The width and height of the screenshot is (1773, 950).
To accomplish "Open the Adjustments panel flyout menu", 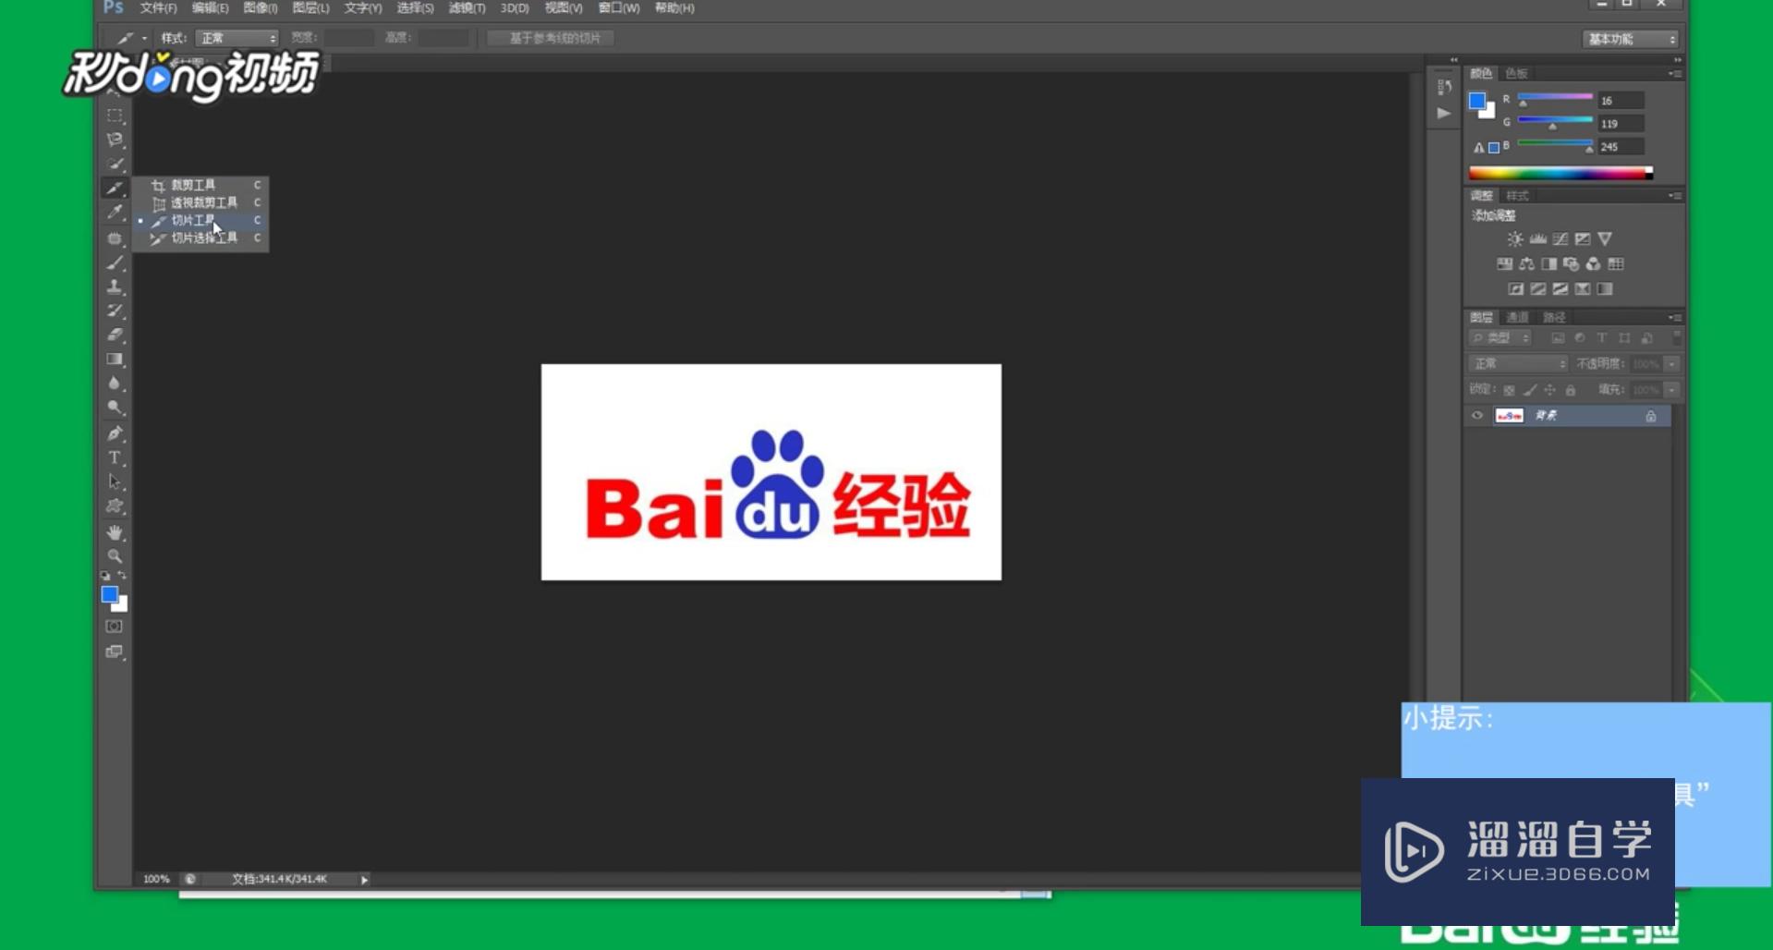I will point(1675,196).
